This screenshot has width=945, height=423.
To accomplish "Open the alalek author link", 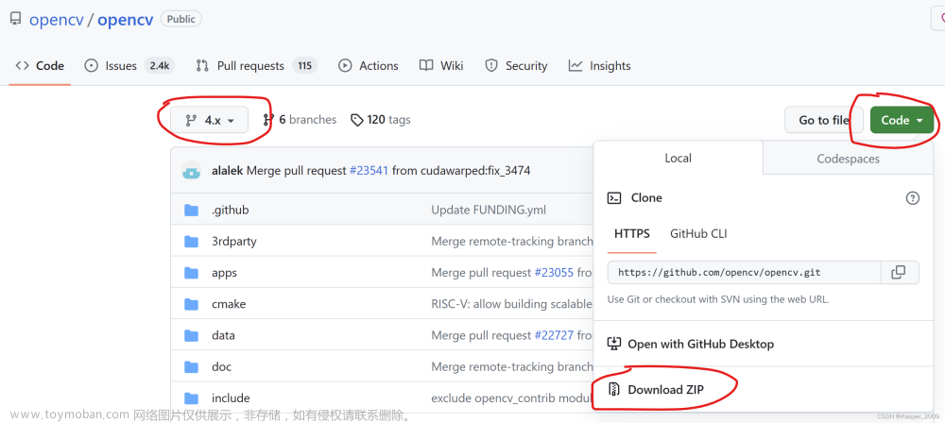I will (227, 171).
